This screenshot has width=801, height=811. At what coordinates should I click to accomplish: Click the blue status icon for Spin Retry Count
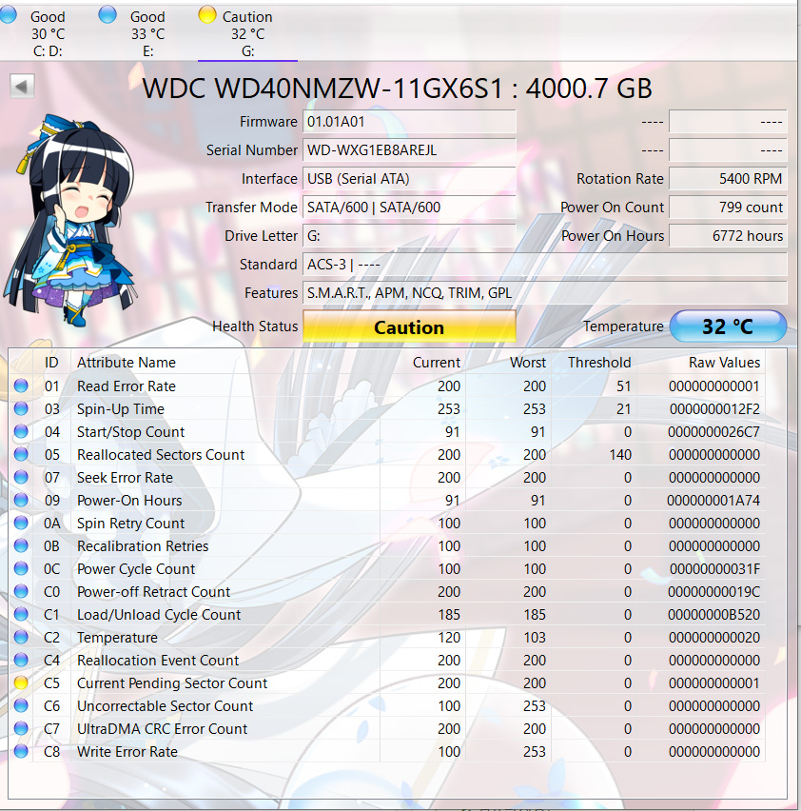(x=21, y=523)
